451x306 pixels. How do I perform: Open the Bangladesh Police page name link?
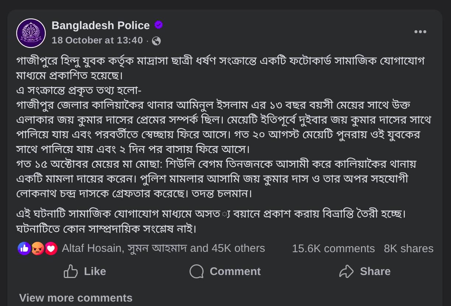click(101, 25)
